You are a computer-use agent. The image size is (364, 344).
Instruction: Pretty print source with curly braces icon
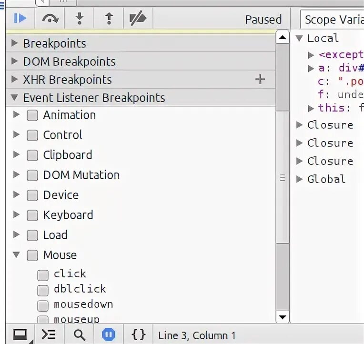pos(138,335)
